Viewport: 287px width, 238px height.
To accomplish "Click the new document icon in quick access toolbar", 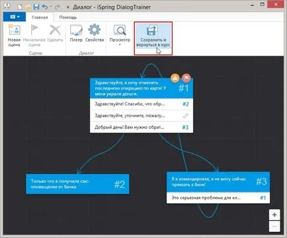I will (x=20, y=7).
